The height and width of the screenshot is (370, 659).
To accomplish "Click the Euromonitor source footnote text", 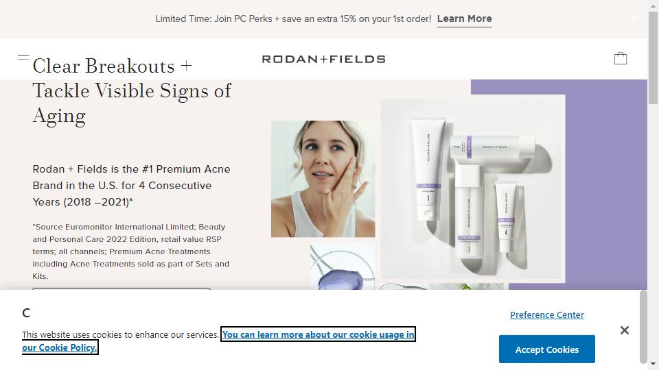I will [130, 251].
